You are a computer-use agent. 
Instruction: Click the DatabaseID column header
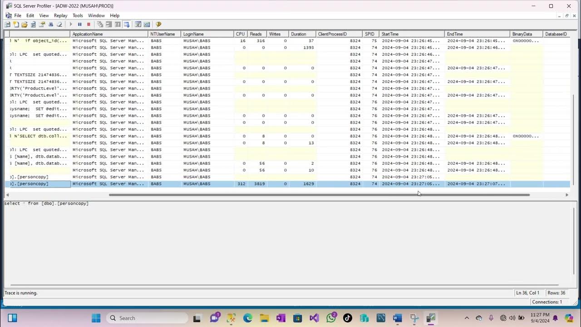556,34
